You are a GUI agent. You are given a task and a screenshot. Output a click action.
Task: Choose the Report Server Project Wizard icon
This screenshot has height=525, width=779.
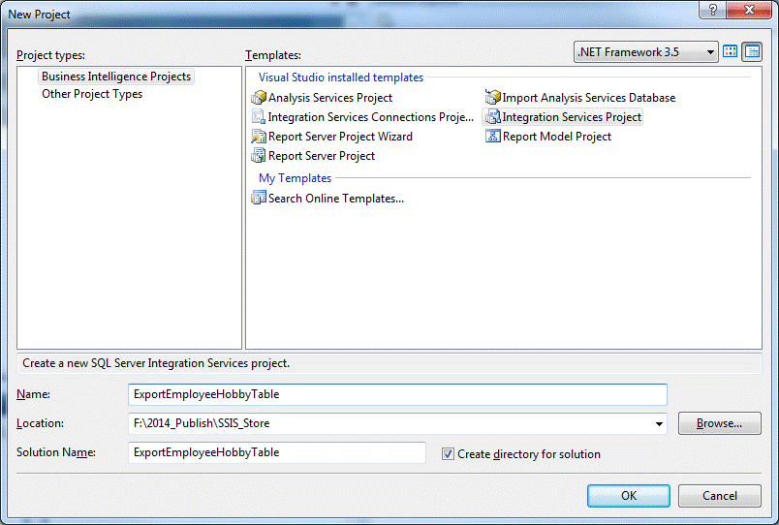click(x=259, y=137)
